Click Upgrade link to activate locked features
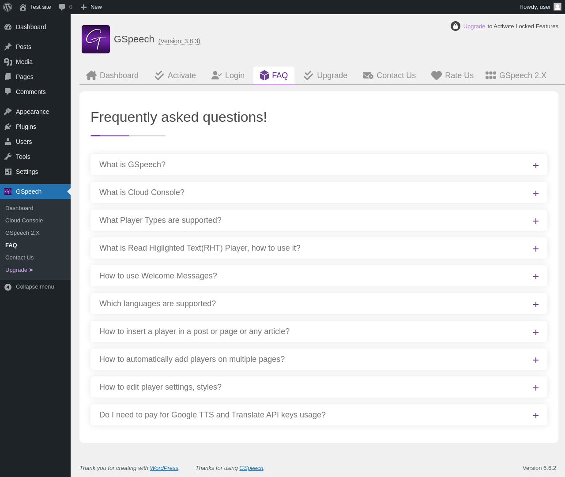Screen dimensions: 565x477 pyautogui.click(x=474, y=26)
